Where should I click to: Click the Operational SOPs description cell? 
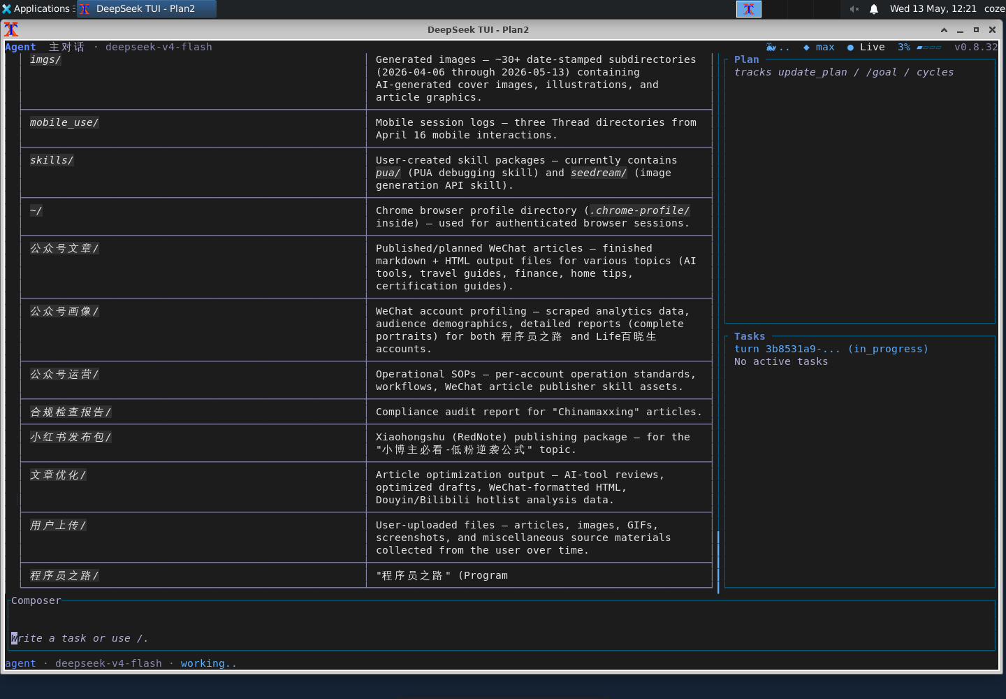point(539,380)
